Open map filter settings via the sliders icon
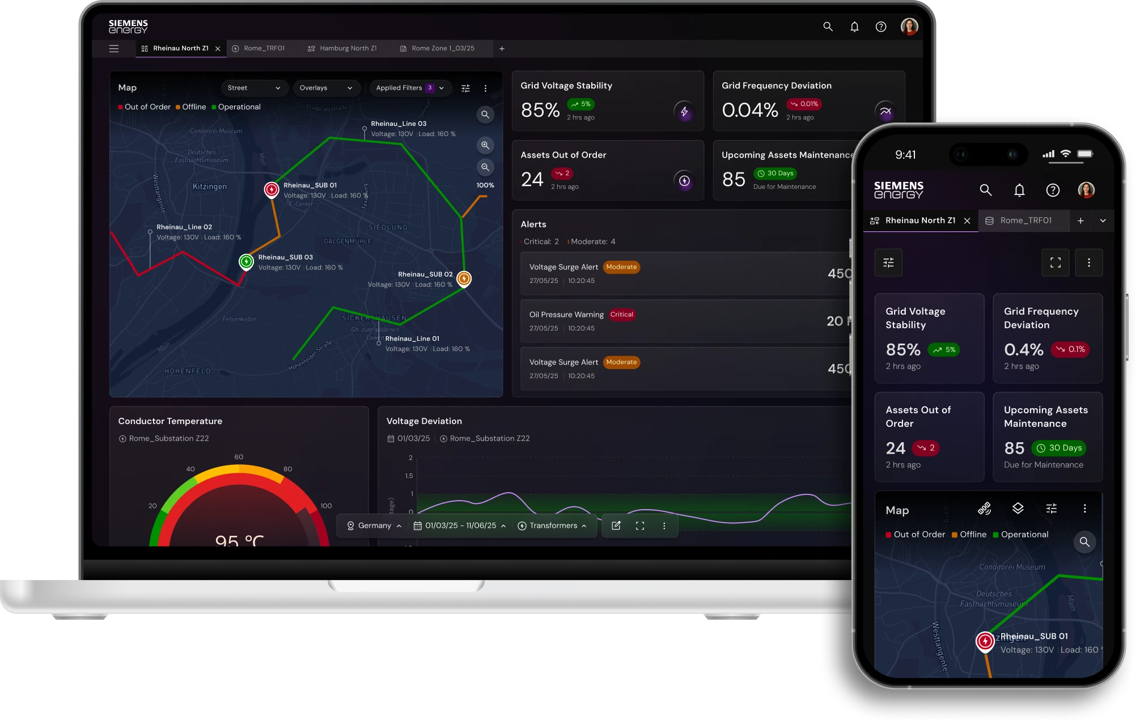Screen dimensions: 1140x724 pos(466,88)
